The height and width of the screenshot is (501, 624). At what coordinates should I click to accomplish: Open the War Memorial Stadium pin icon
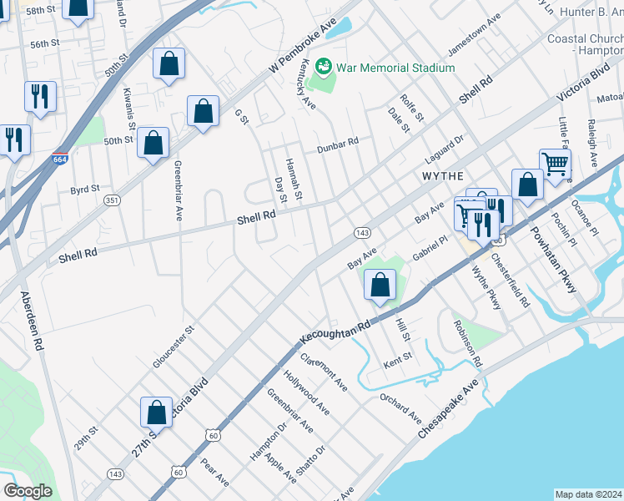324,68
